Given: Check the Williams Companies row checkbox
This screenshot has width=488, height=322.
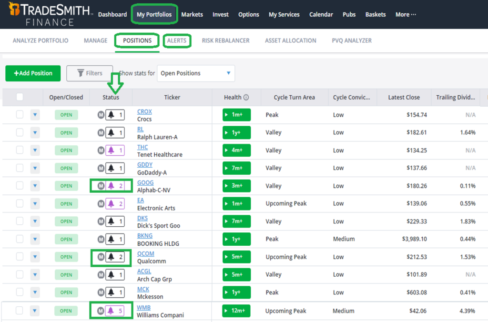Looking at the screenshot, I should pos(19,310).
